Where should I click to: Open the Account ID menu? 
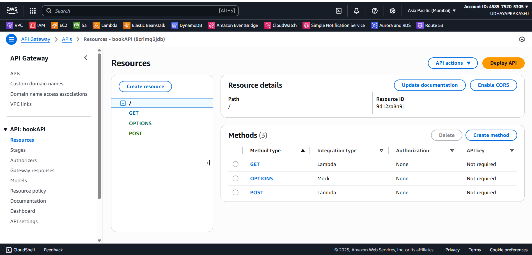click(x=496, y=7)
